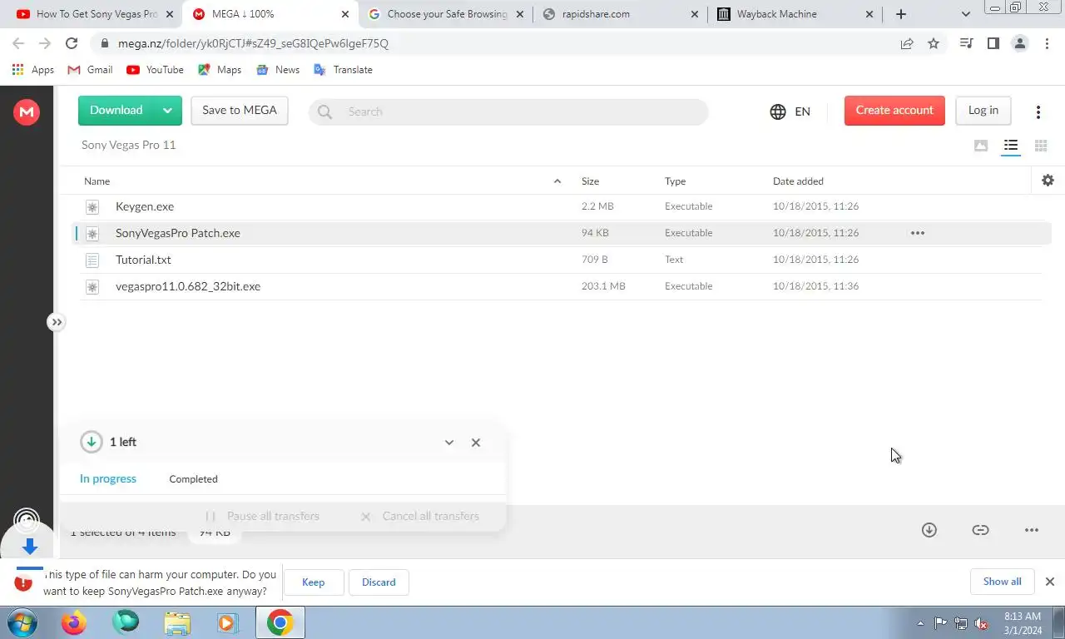Screen dimensions: 1065x639
Task: Open Translate bookmark
Action: click(x=343, y=70)
